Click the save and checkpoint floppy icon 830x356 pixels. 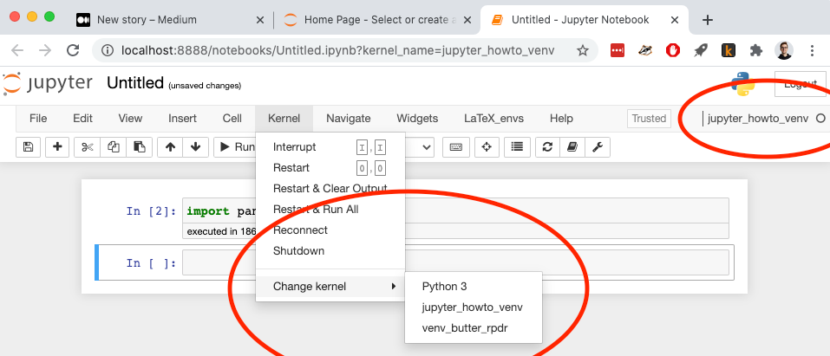[29, 147]
